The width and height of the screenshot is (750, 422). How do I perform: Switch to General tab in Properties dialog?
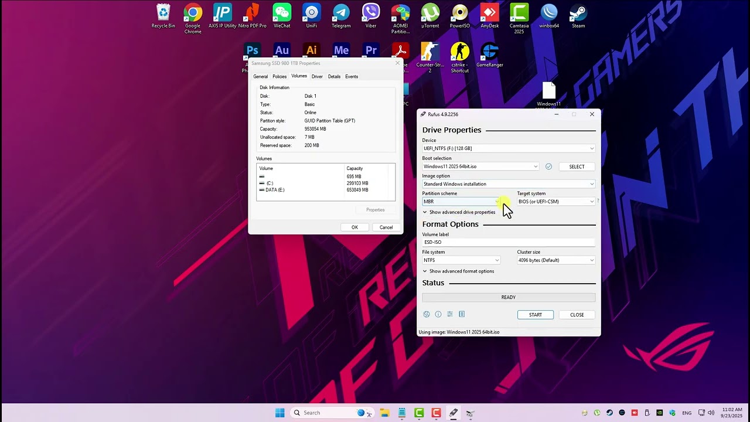click(x=261, y=77)
